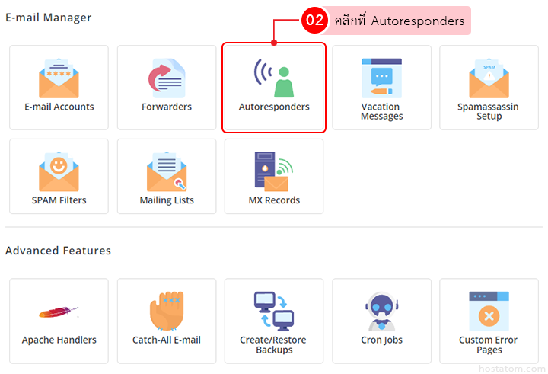This screenshot has width=548, height=374.
Task: Select the Vacation Messages chat icon
Action: [x=381, y=77]
